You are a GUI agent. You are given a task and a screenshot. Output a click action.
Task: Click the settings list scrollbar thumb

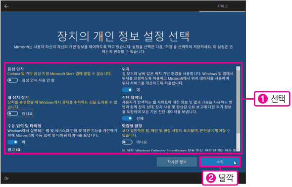pyautogui.click(x=238, y=102)
